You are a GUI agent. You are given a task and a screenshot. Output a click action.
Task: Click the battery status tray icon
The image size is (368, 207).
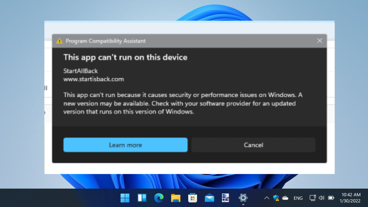[331, 198]
